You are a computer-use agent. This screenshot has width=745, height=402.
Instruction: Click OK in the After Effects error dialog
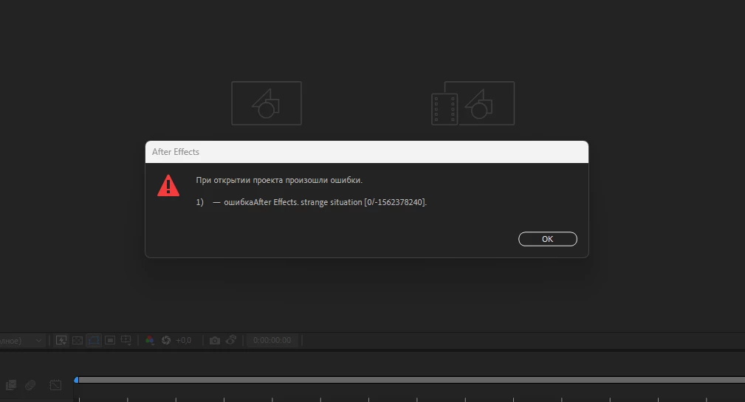[x=547, y=239]
